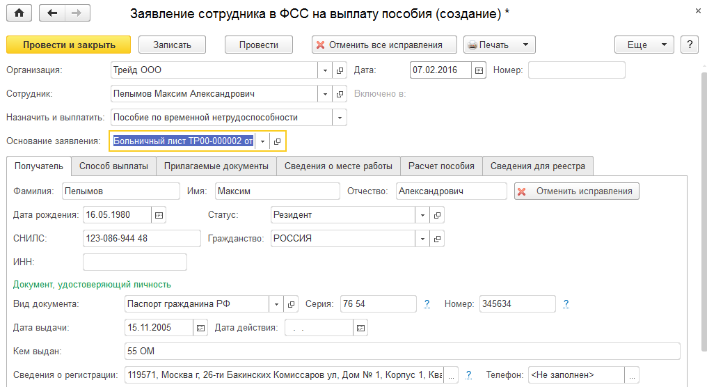Expand the benefit type dropdown
Image resolution: width=707 pixels, height=387 pixels.
coord(340,118)
